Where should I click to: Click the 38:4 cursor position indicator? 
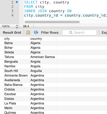(26, 26)
